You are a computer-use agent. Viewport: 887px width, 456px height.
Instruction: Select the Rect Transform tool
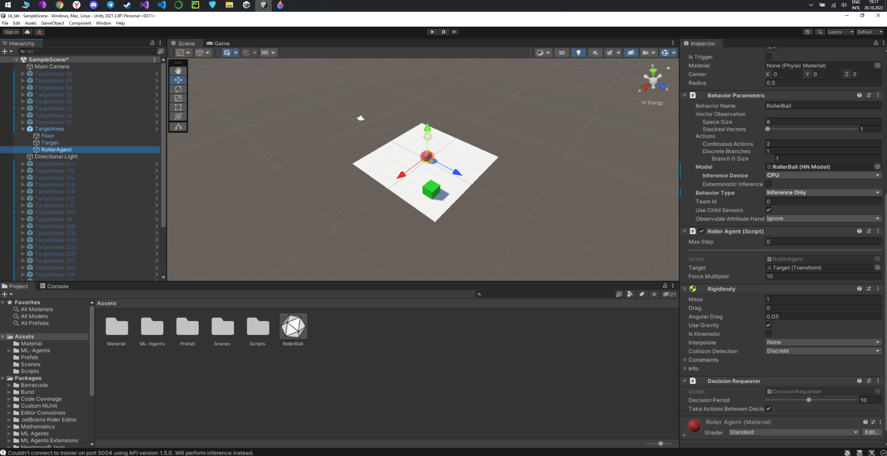(178, 107)
